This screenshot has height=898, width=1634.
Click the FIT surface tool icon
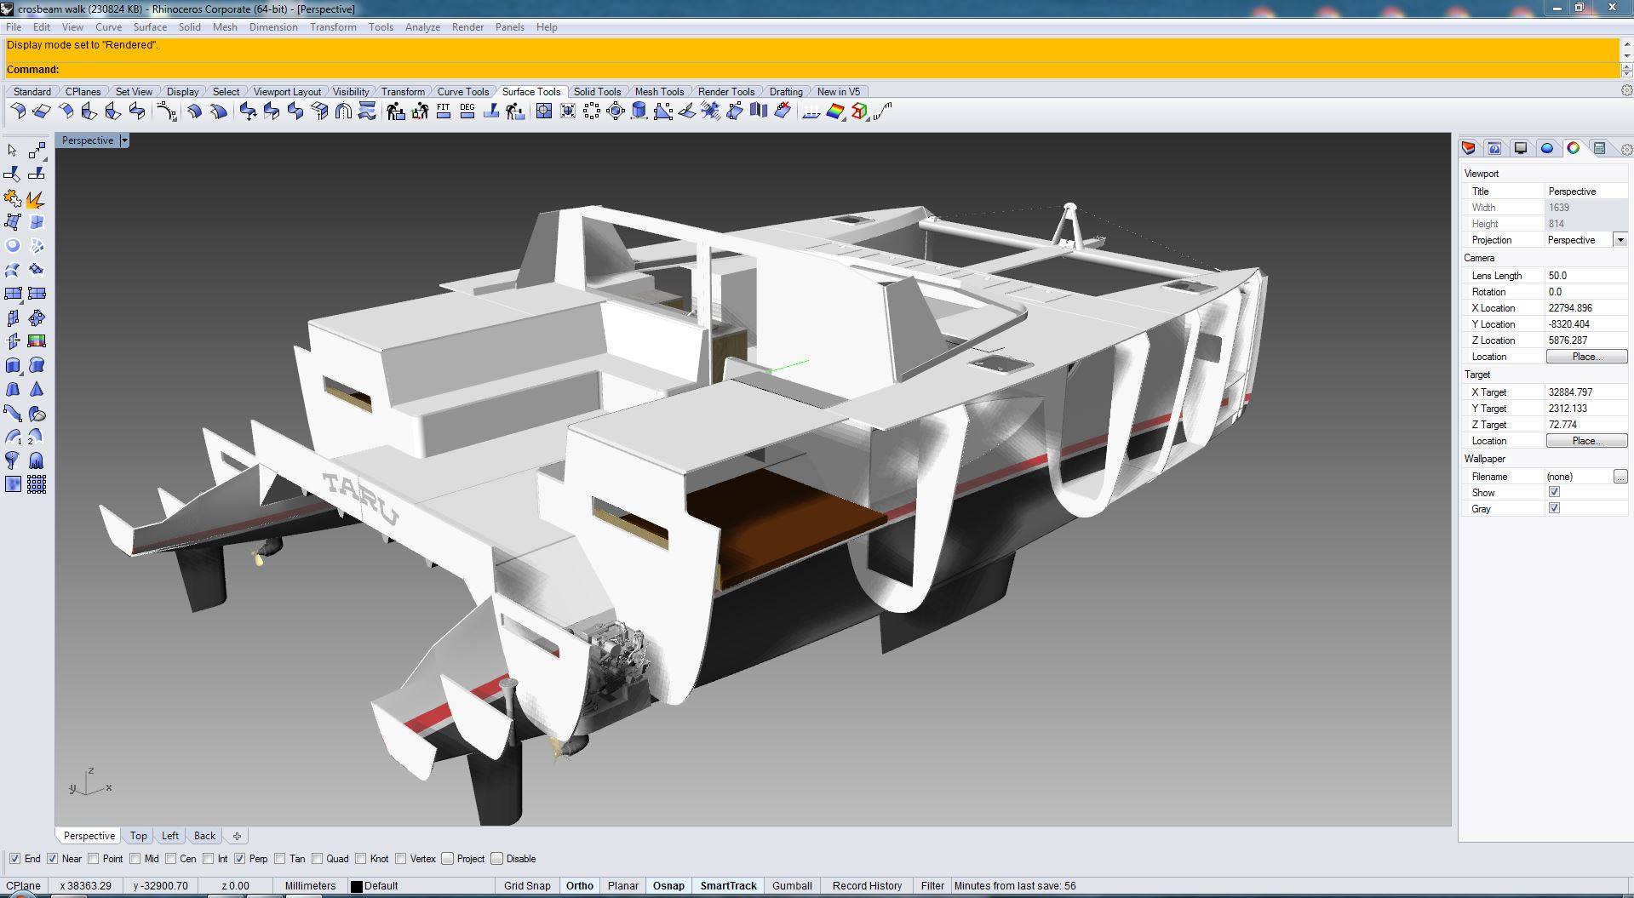pyautogui.click(x=444, y=111)
